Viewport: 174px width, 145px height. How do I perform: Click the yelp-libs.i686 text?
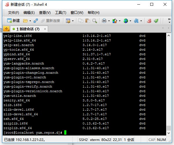pos(18,36)
